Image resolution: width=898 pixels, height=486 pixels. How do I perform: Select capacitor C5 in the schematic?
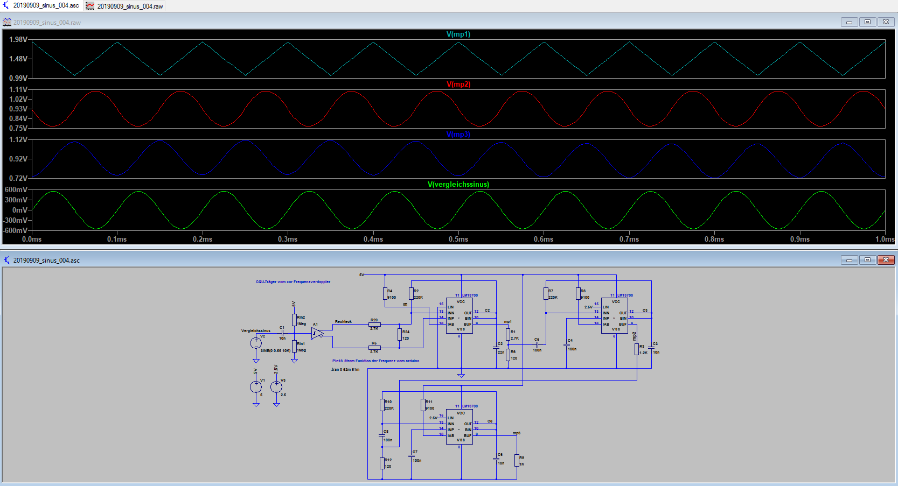(538, 344)
